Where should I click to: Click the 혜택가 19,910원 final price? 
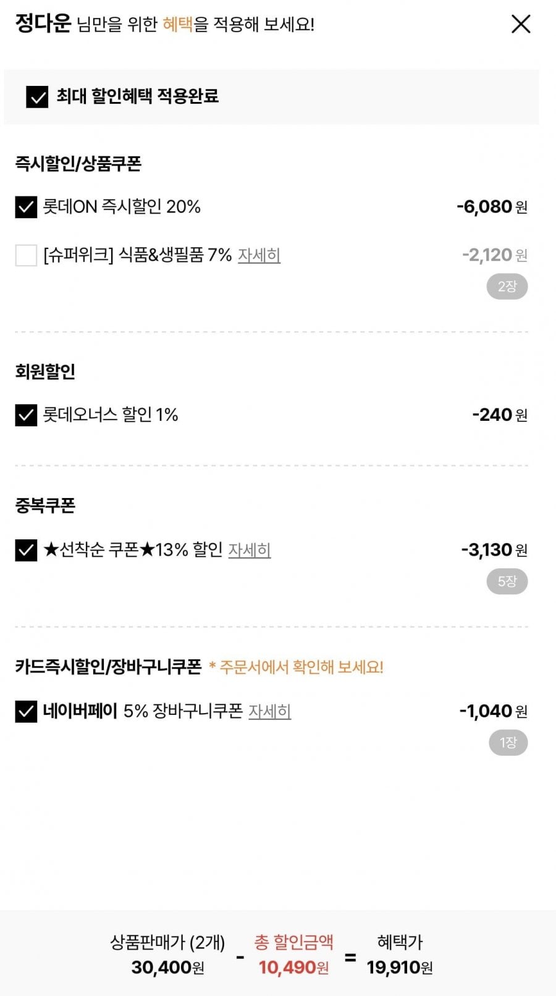pyautogui.click(x=400, y=967)
